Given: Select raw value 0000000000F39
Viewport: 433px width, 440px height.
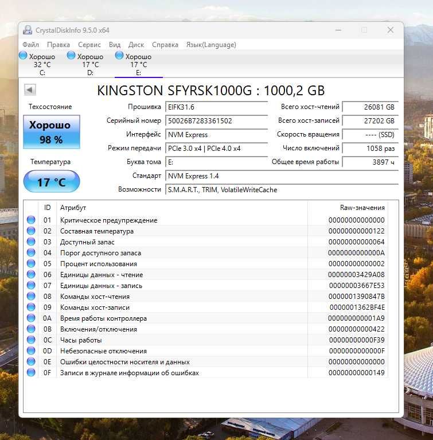Looking at the screenshot, I should [357, 340].
